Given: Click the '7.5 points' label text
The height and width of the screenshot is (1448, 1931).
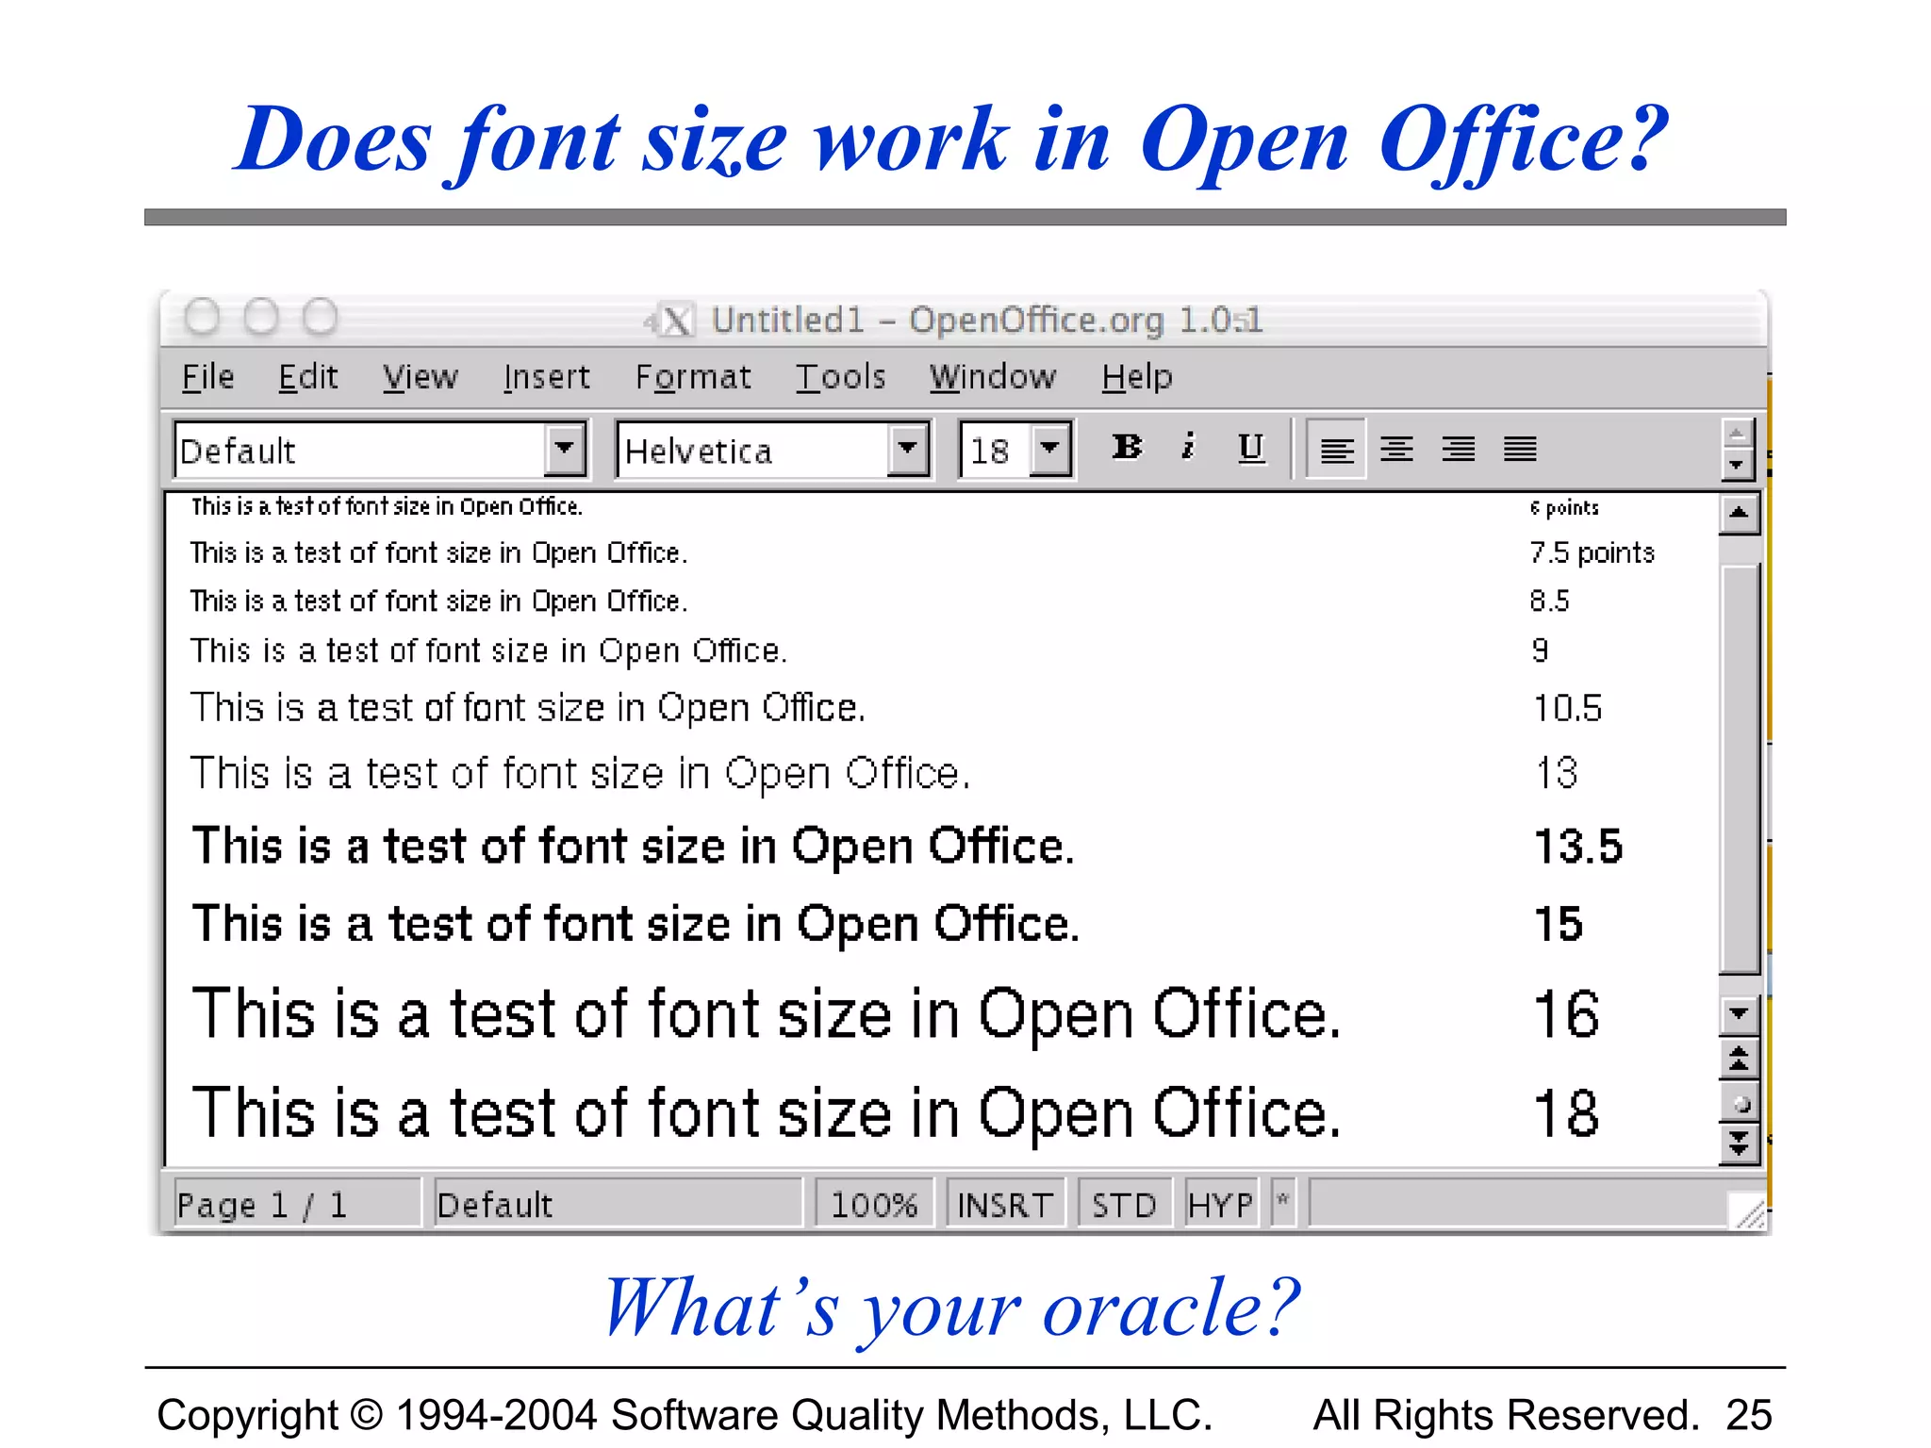Looking at the screenshot, I should click(1592, 552).
